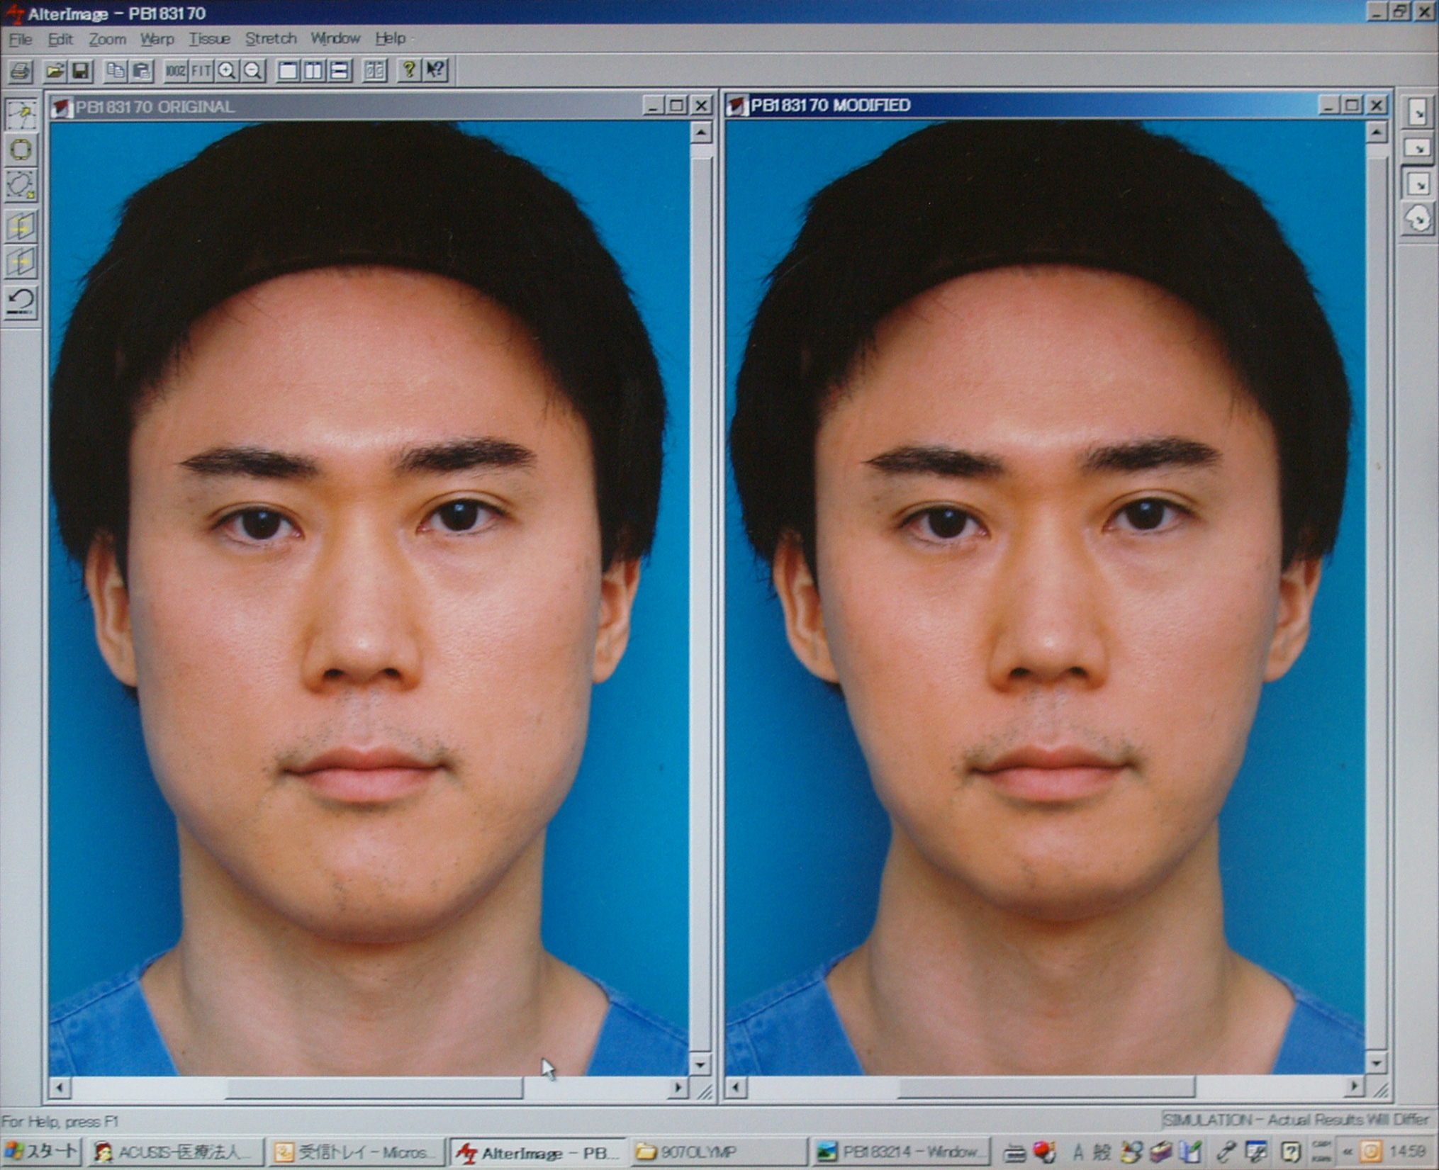The image size is (1439, 1170).
Task: Click the Print toolbar icon
Action: [21, 70]
